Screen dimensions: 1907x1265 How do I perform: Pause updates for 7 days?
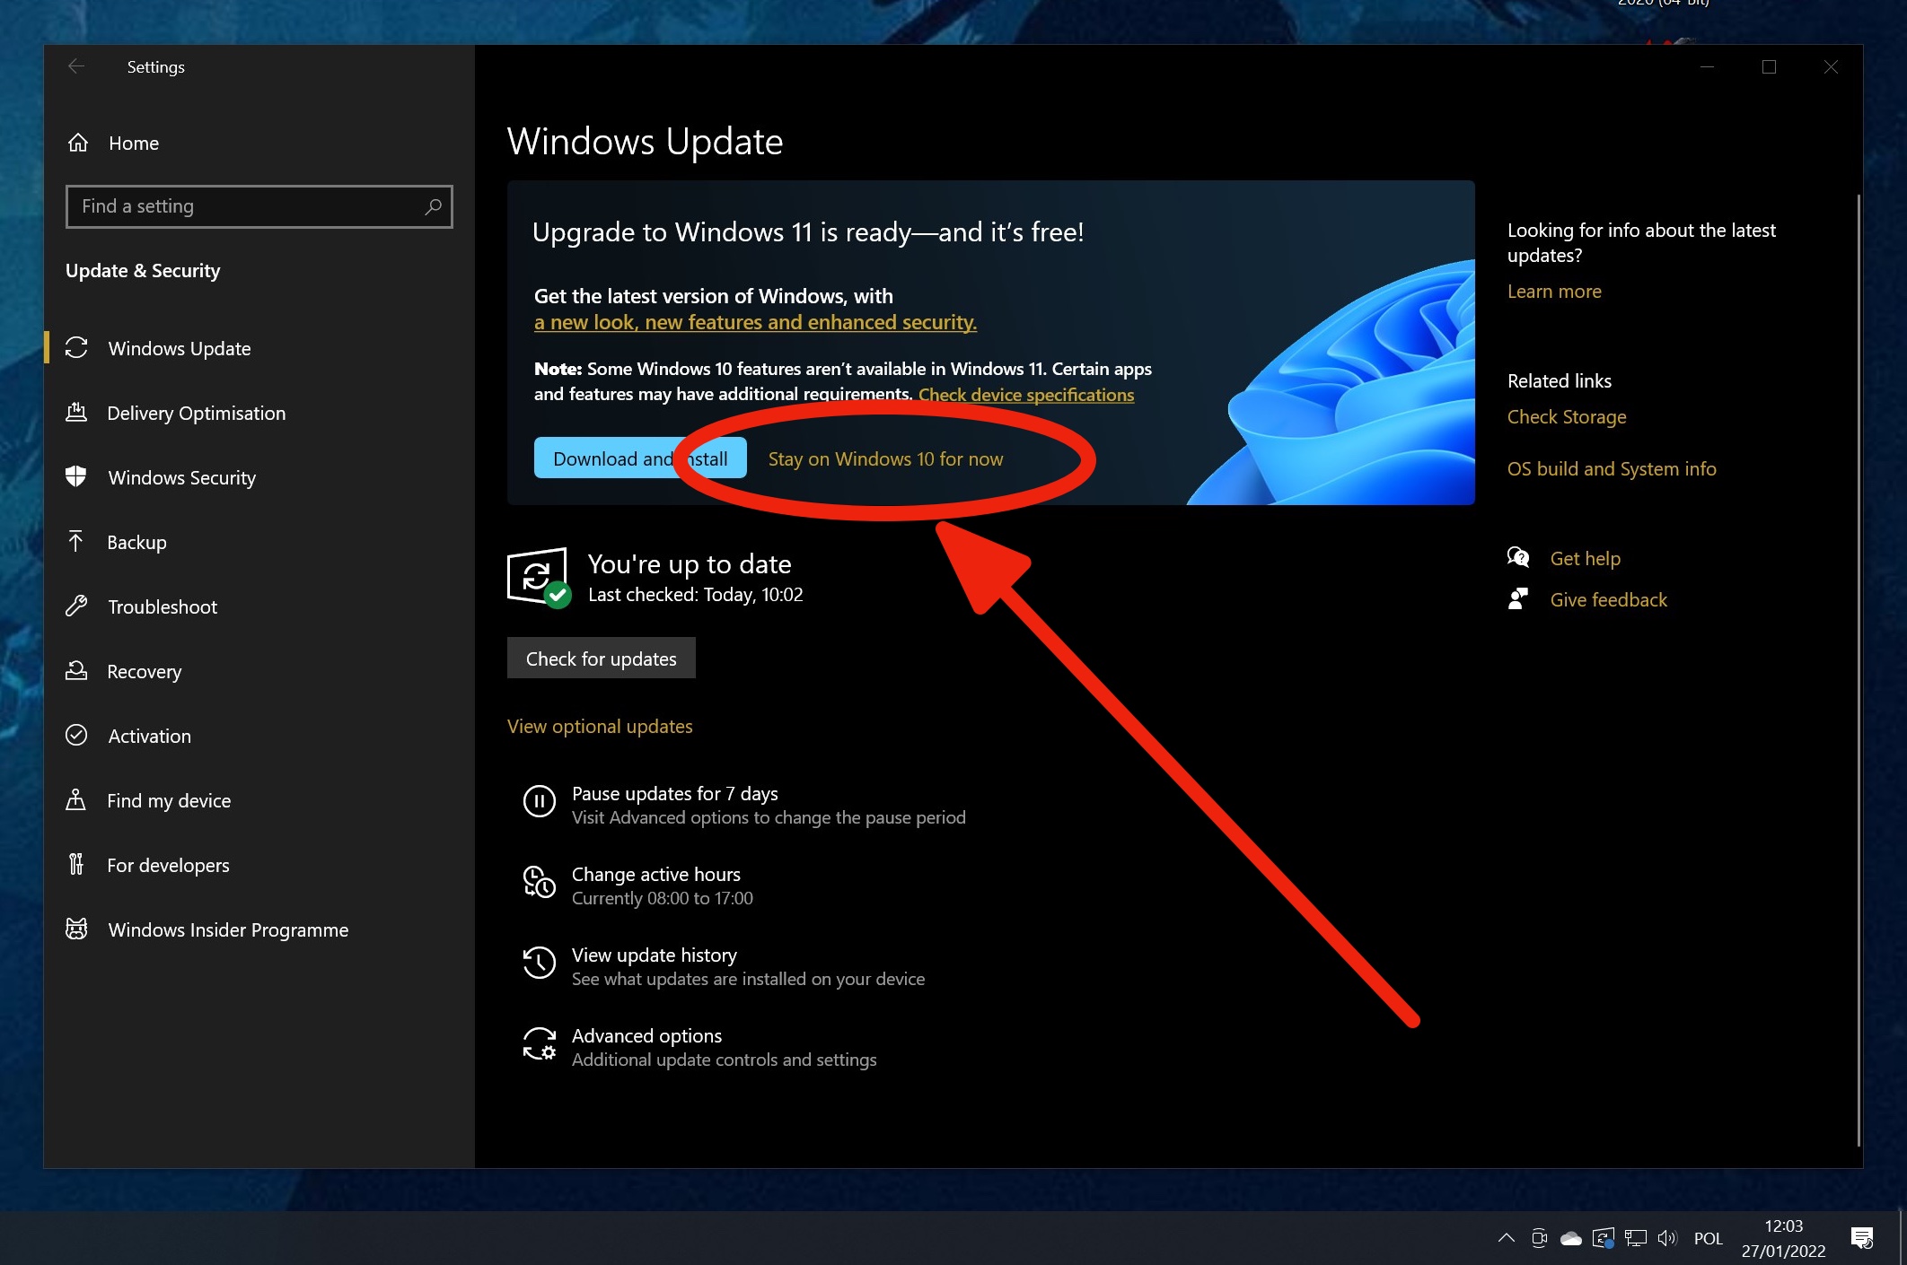coord(674,793)
